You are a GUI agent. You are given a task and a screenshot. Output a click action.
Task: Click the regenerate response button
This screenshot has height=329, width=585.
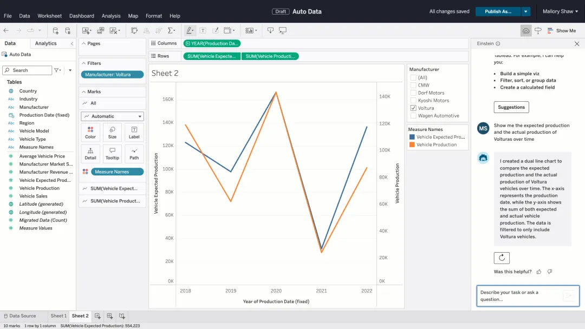click(502, 258)
